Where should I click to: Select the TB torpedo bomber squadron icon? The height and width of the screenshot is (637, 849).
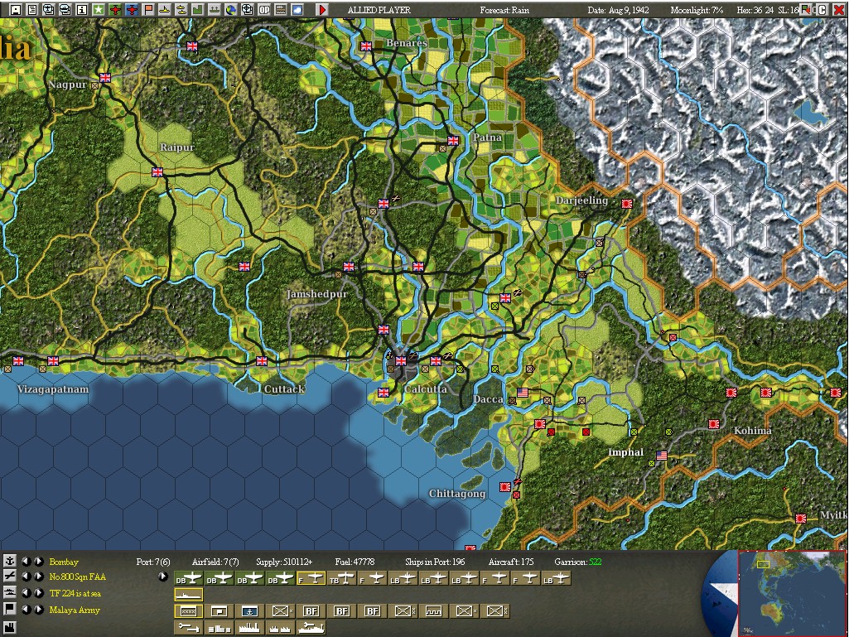click(342, 579)
